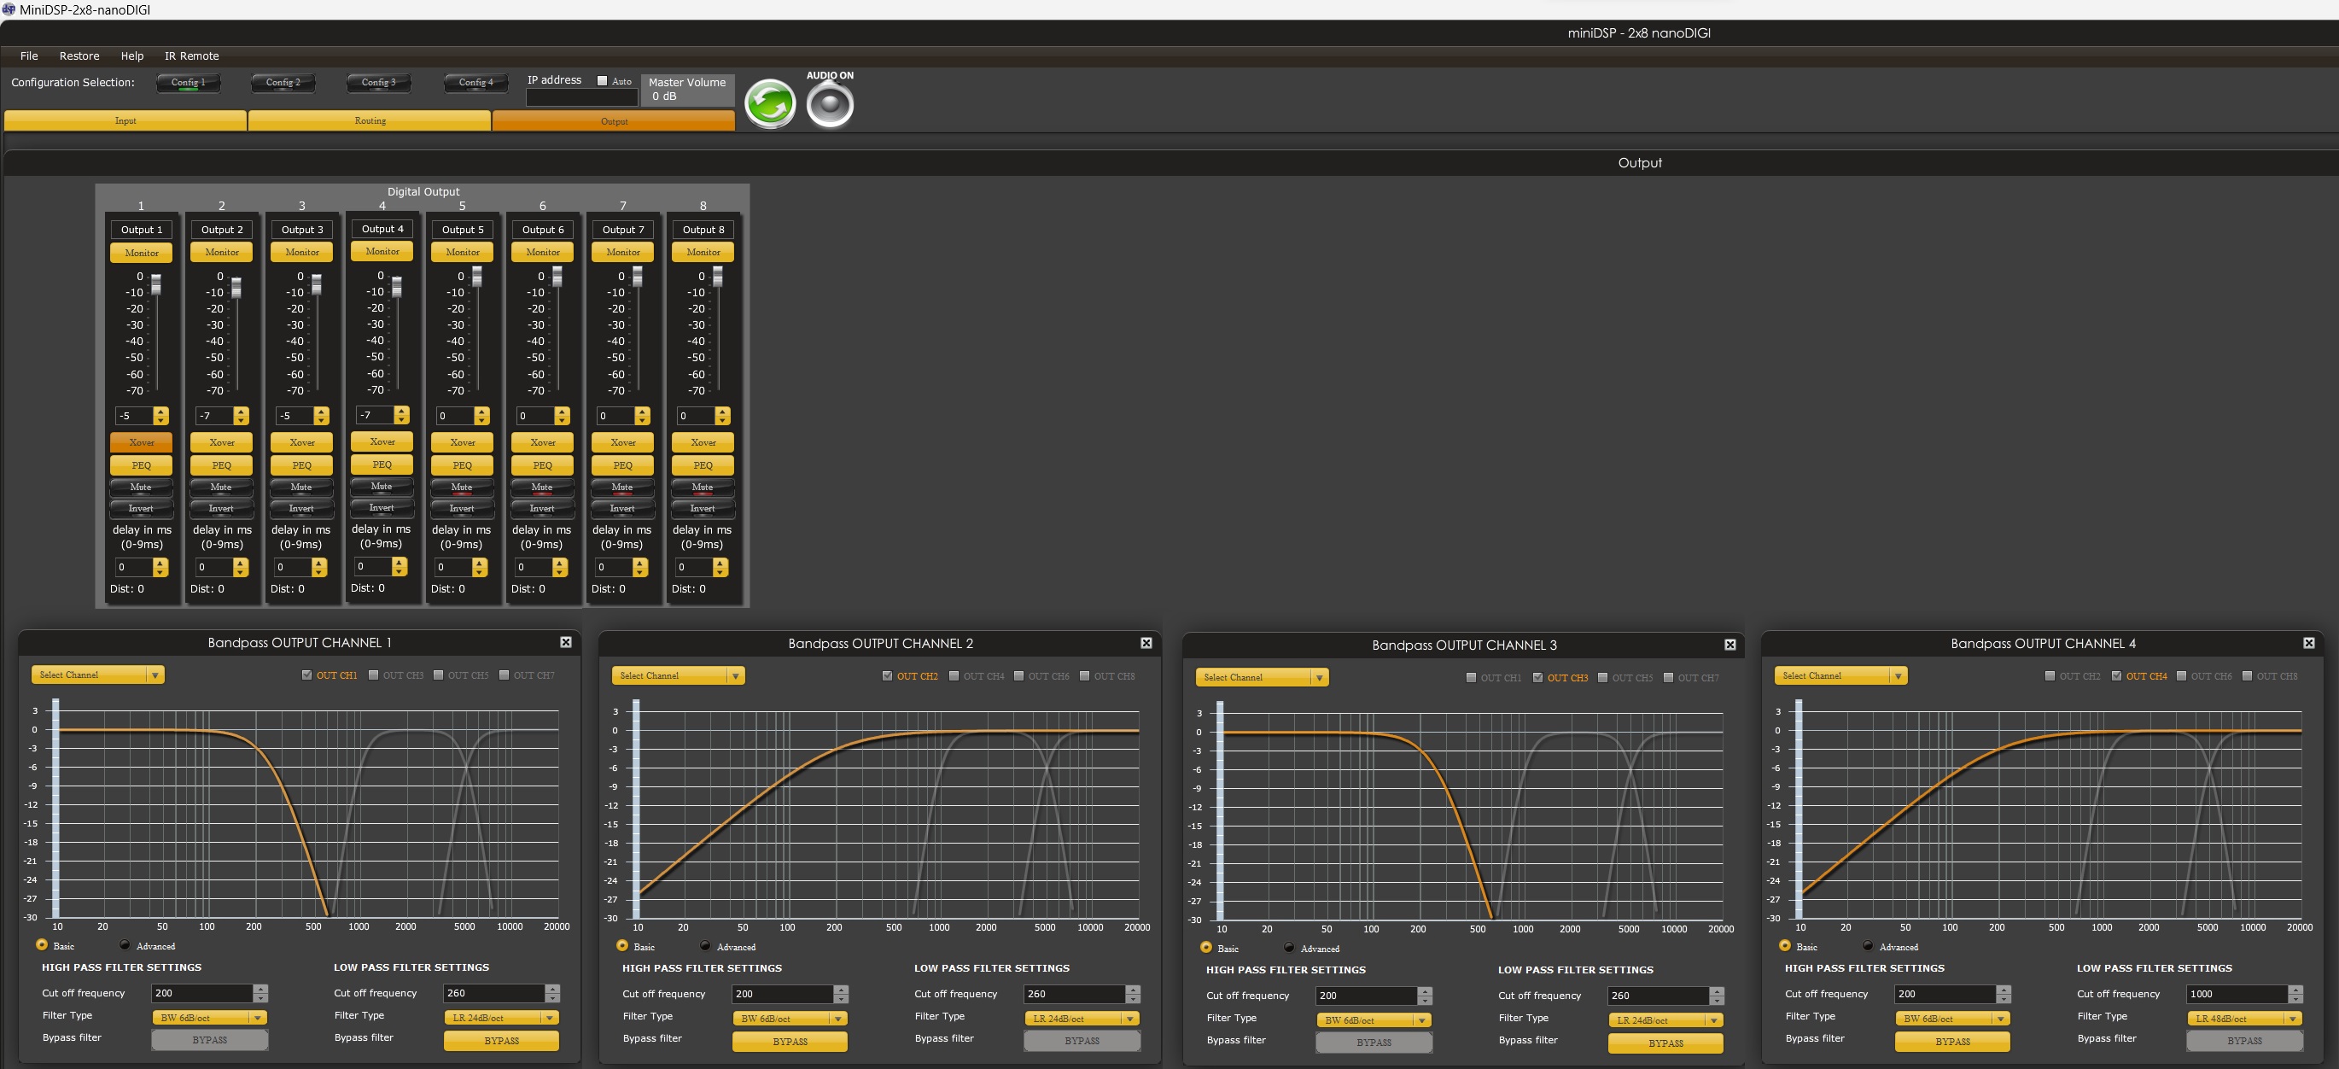
Task: Open PEQ settings for Output 8
Action: [703, 465]
